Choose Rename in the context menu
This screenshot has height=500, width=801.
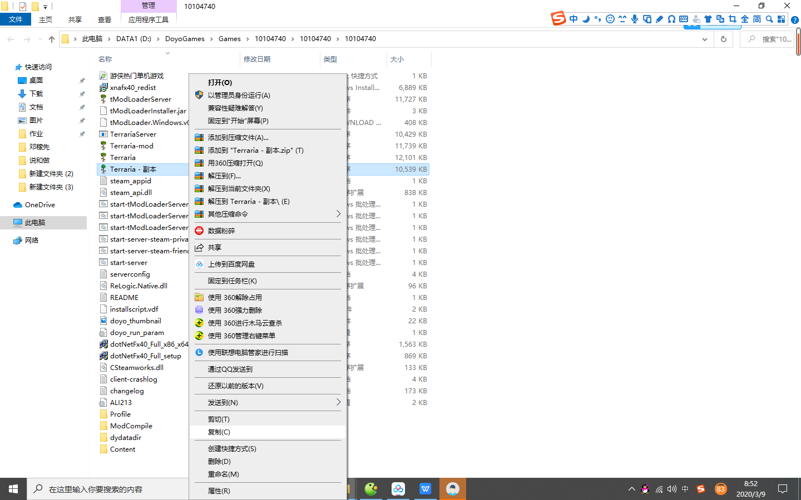(268, 474)
